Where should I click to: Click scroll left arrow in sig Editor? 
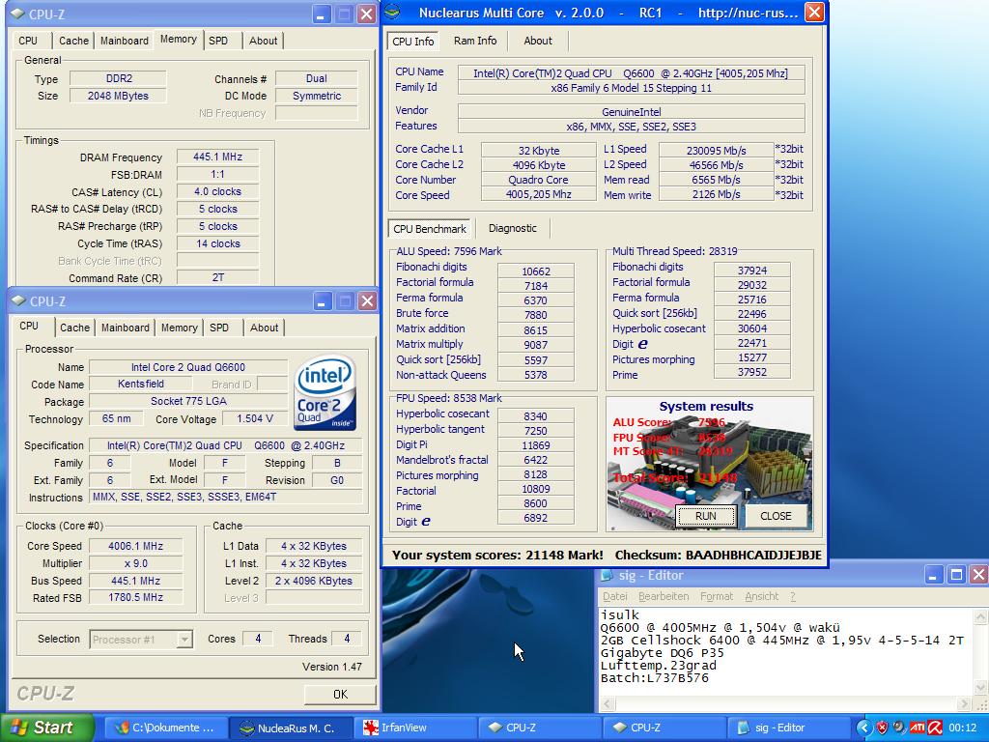[x=607, y=703]
